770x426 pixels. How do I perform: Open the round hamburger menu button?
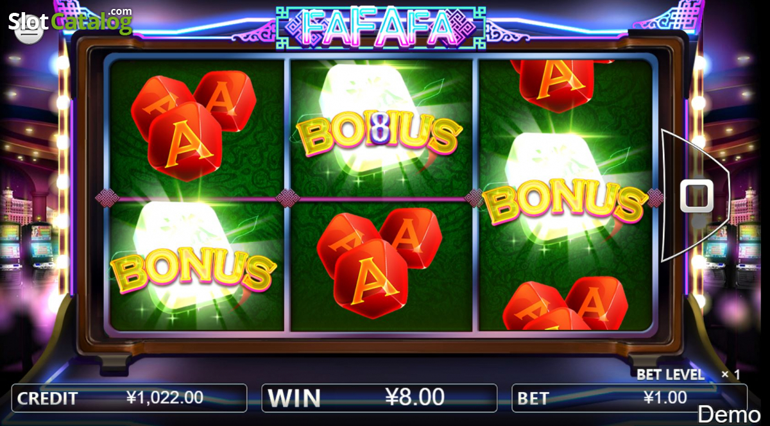click(28, 31)
